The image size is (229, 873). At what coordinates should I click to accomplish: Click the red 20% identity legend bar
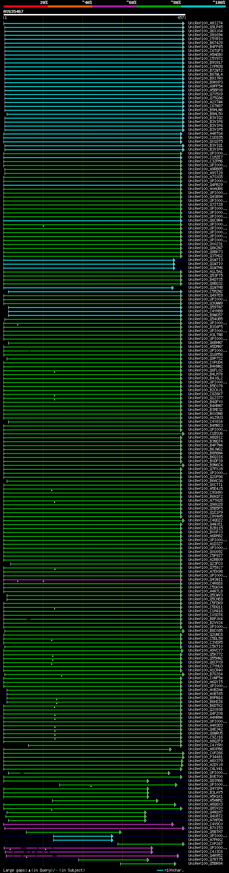pyautogui.click(x=26, y=6)
